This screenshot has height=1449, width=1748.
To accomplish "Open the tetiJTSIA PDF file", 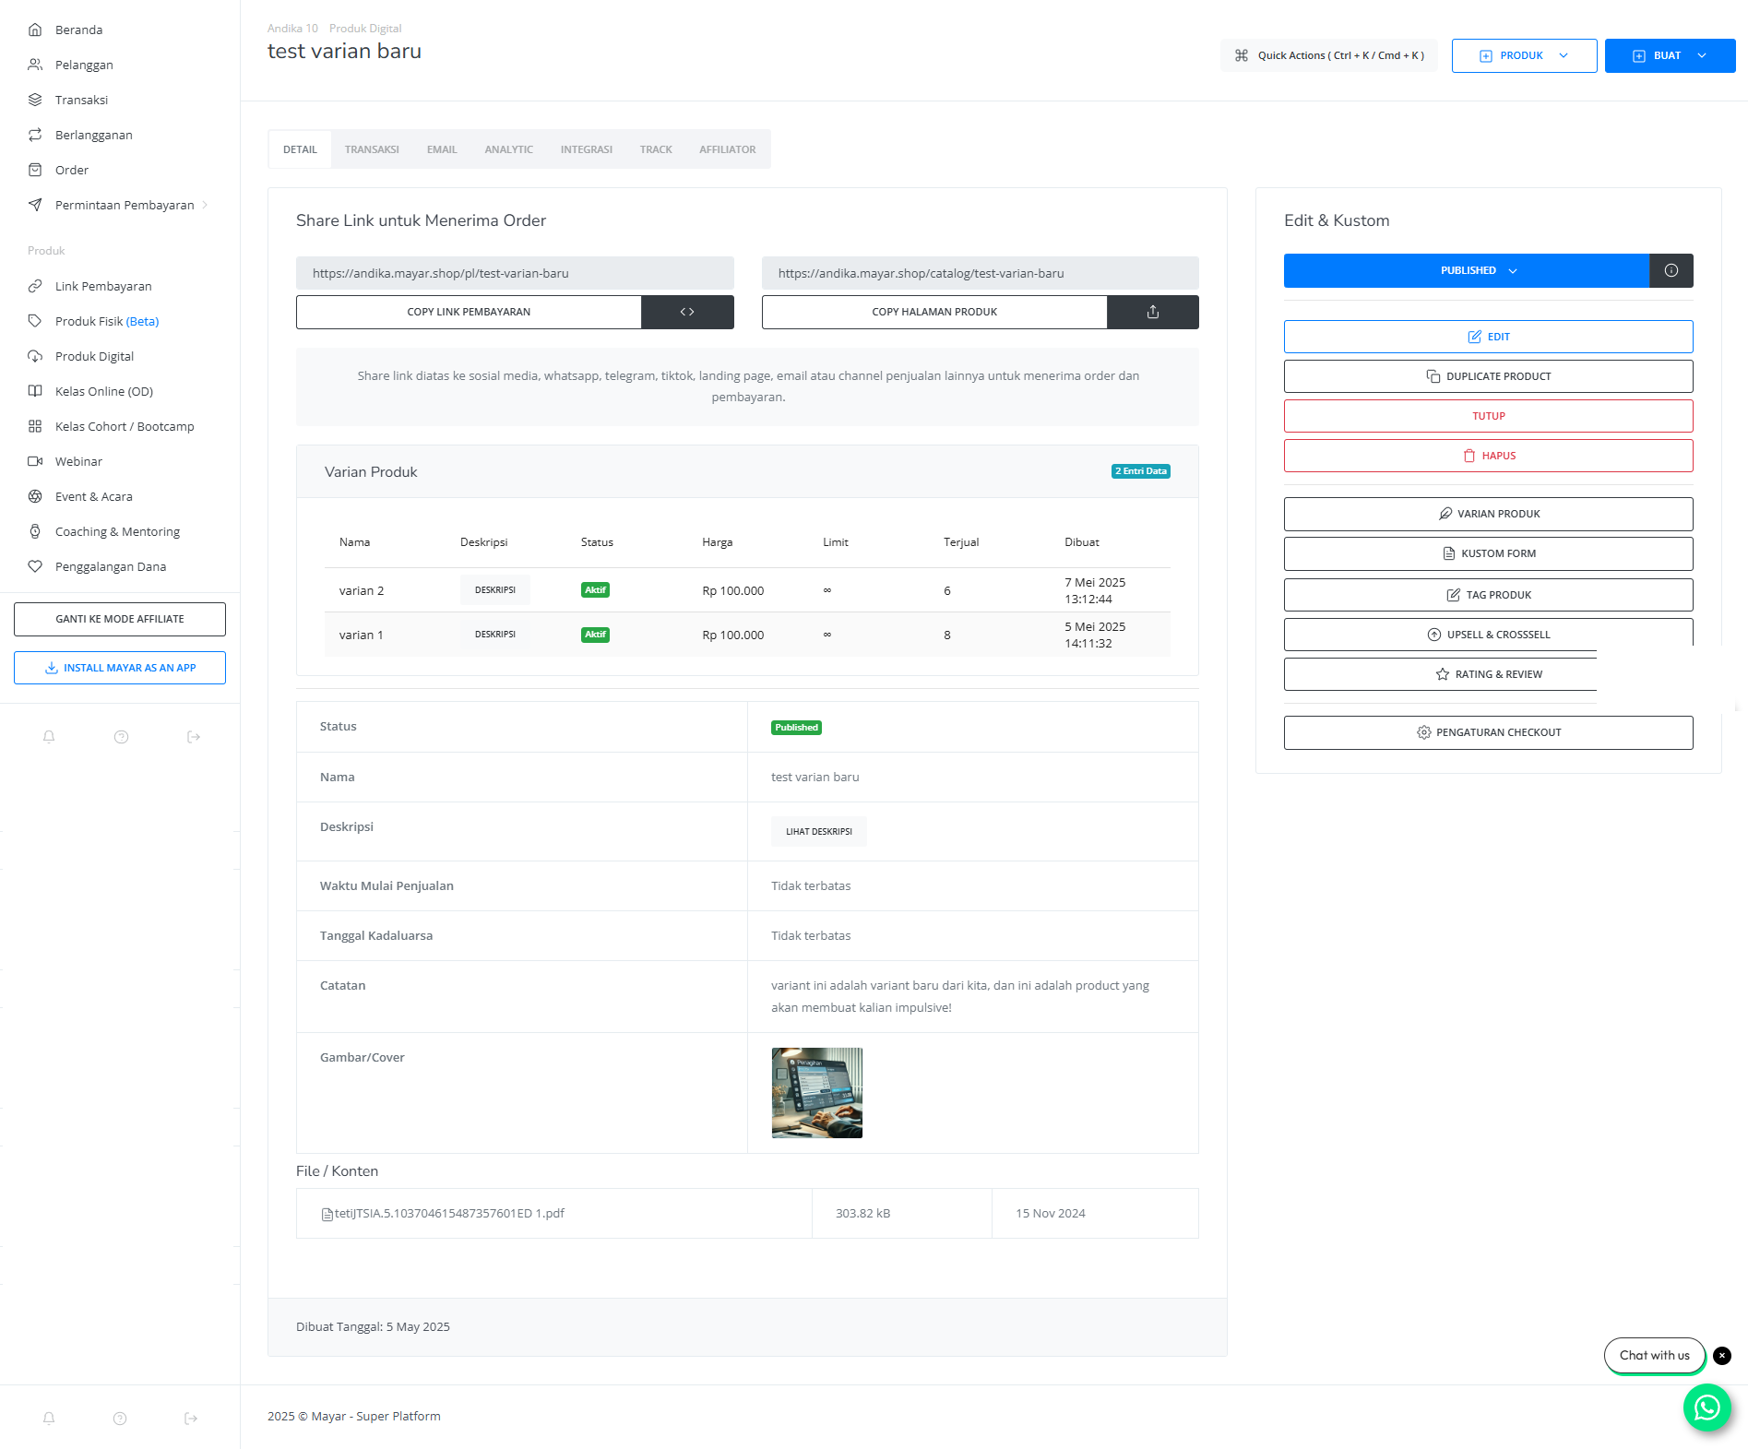I will (x=443, y=1214).
